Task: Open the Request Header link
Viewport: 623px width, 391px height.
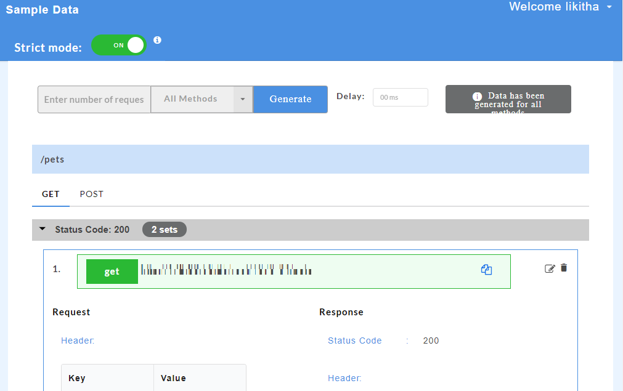Action: [x=76, y=340]
